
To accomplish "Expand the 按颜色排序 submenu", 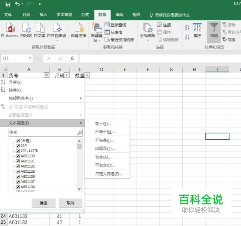I will [42, 98].
